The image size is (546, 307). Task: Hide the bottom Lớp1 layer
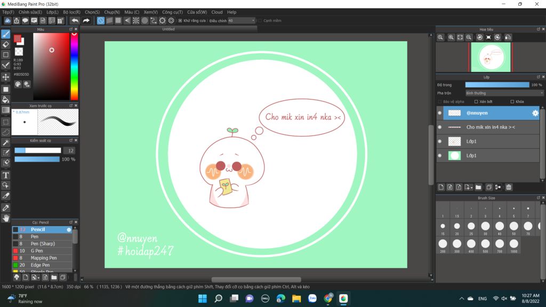(440, 156)
